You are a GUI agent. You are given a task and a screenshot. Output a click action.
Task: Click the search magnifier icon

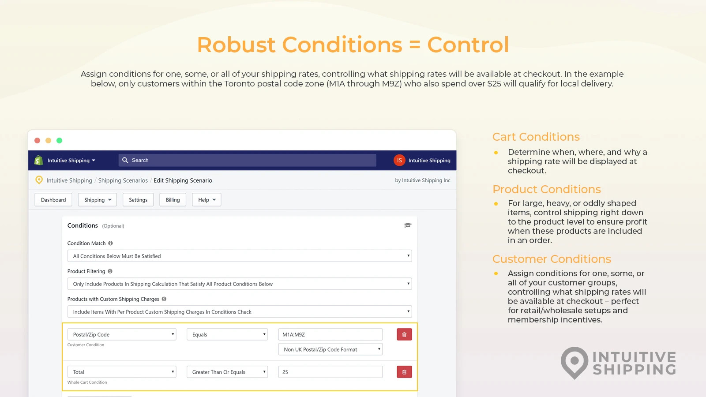[x=125, y=160]
